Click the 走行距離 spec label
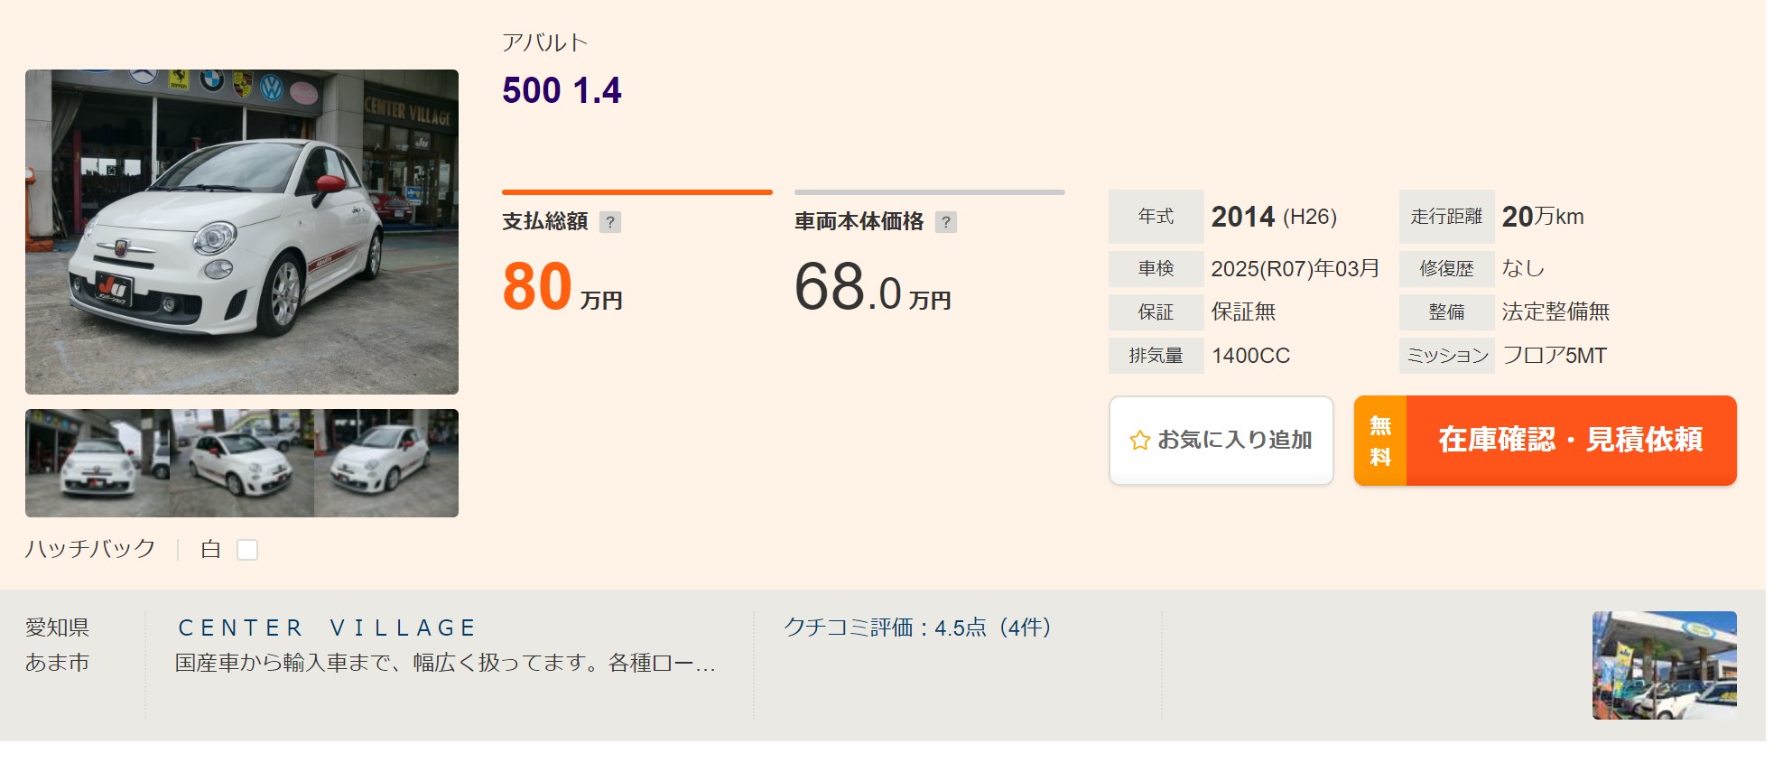1783x781 pixels. [x=1447, y=217]
